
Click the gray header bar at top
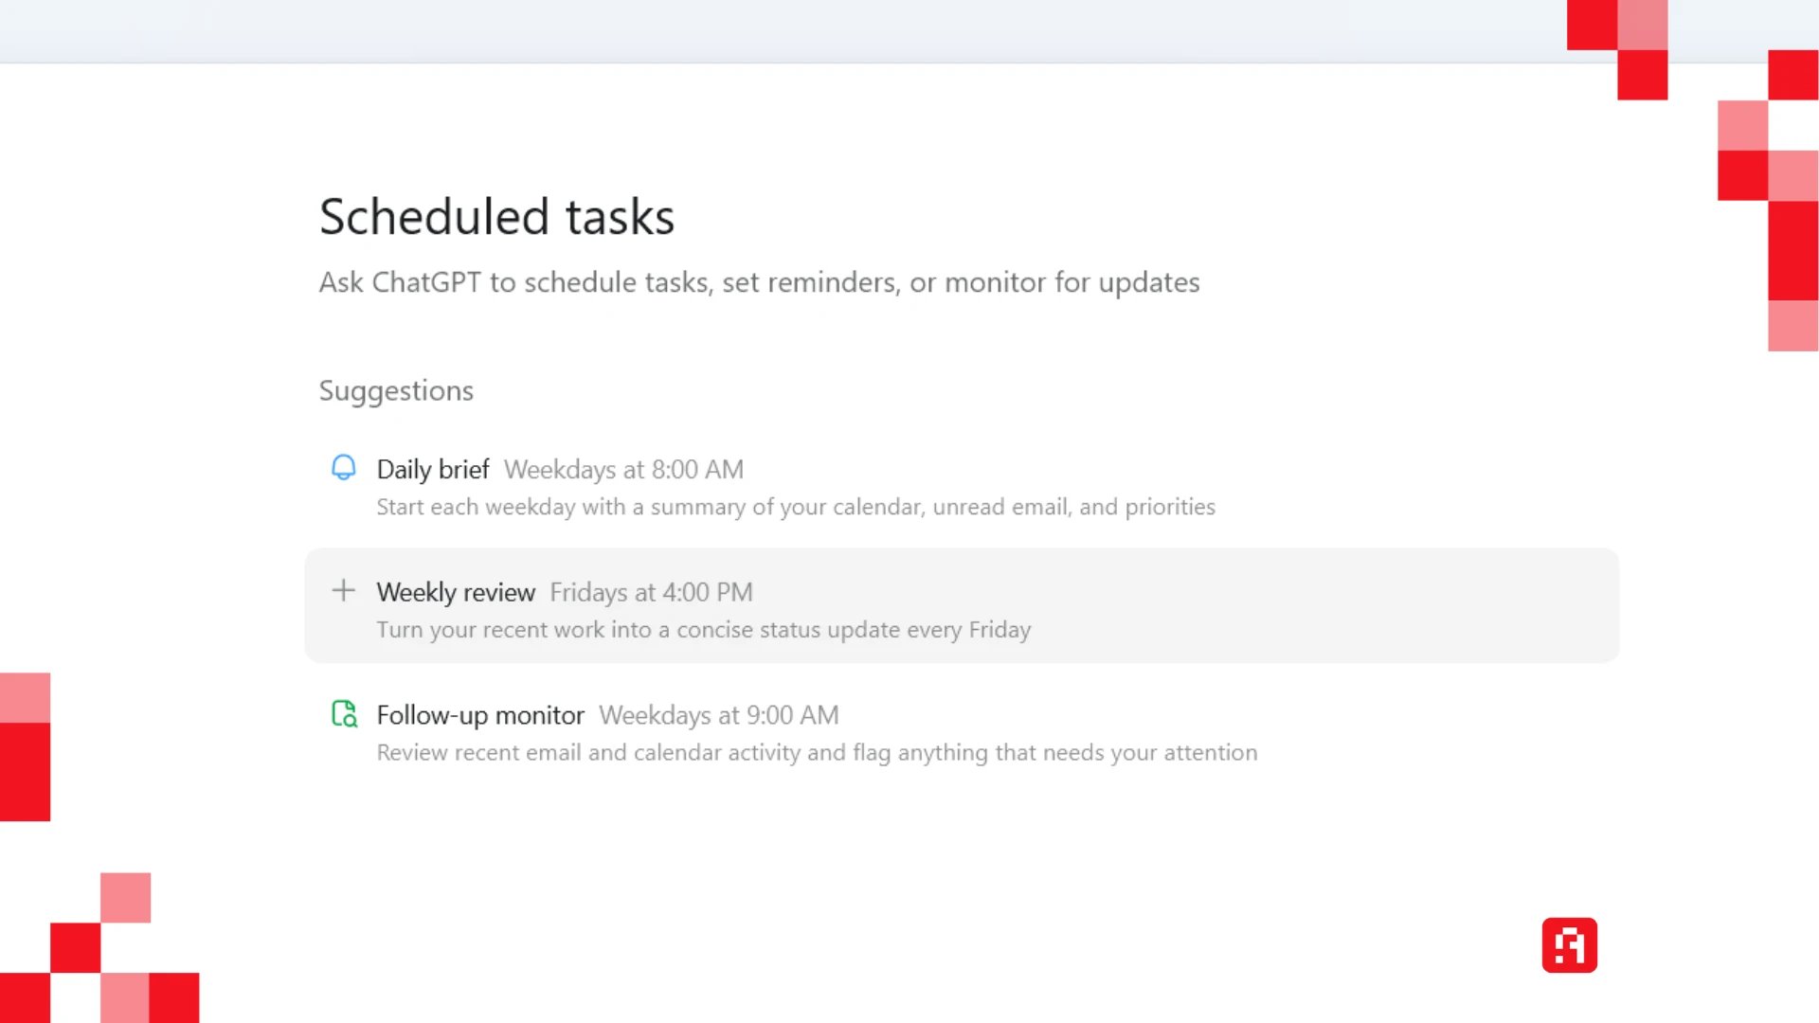click(x=777, y=31)
